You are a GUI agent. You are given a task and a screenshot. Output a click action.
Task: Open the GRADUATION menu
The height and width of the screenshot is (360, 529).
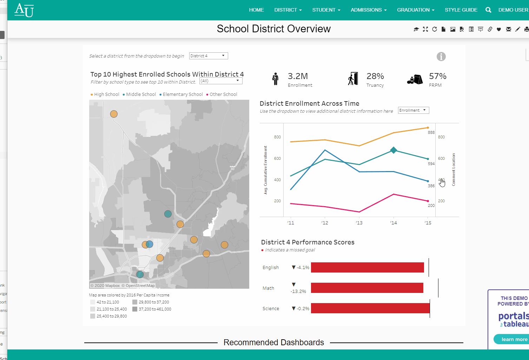[x=416, y=10]
